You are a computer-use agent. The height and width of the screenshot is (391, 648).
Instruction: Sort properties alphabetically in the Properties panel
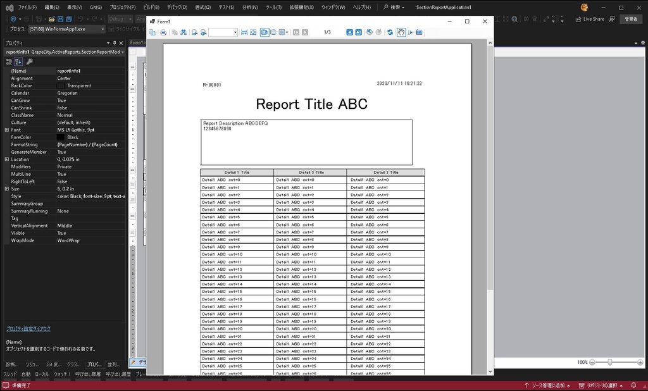(19, 61)
